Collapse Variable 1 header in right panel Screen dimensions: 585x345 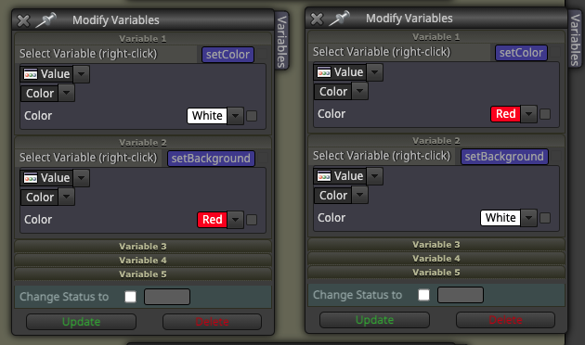click(436, 37)
